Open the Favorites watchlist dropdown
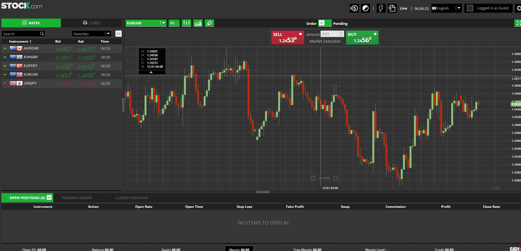This screenshot has height=251, width=521. [x=108, y=33]
